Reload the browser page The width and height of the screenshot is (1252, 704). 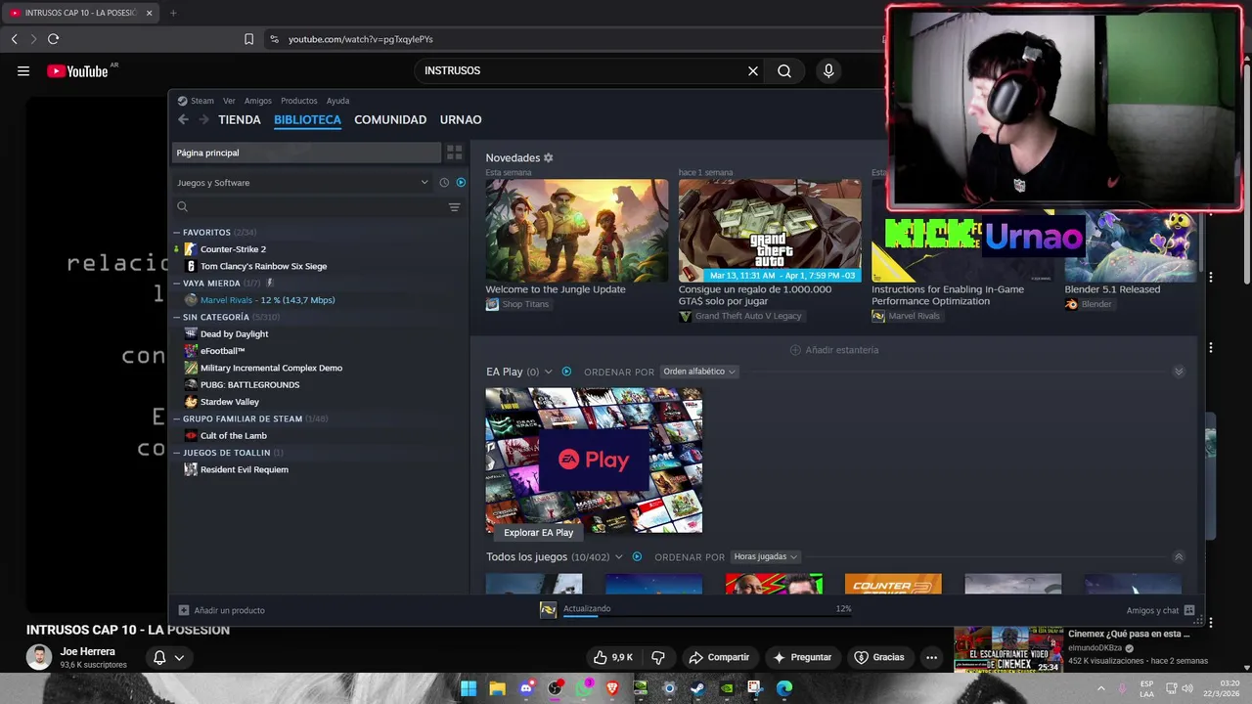tap(53, 39)
